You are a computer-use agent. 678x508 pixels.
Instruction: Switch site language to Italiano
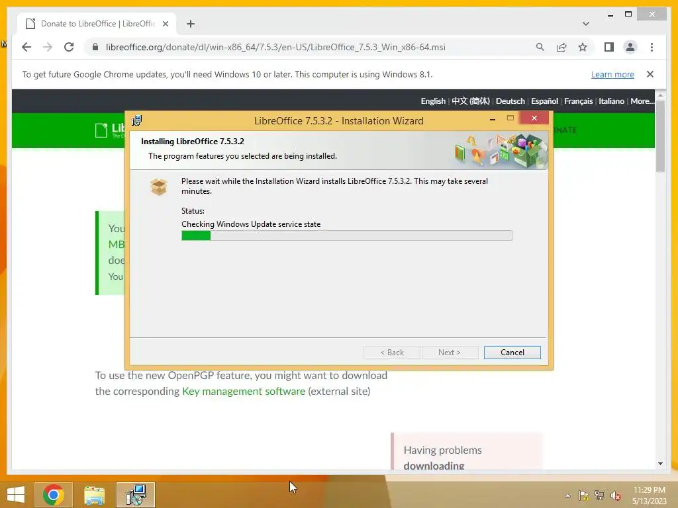point(611,101)
